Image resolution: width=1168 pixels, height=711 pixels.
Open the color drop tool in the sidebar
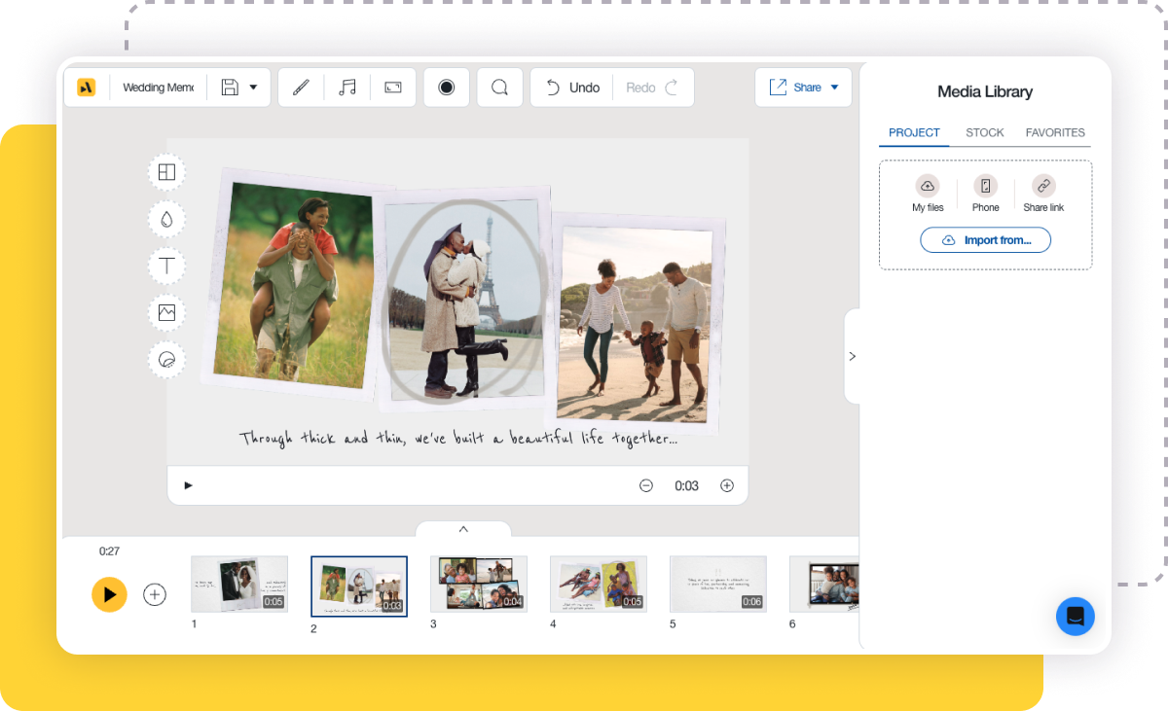(166, 219)
